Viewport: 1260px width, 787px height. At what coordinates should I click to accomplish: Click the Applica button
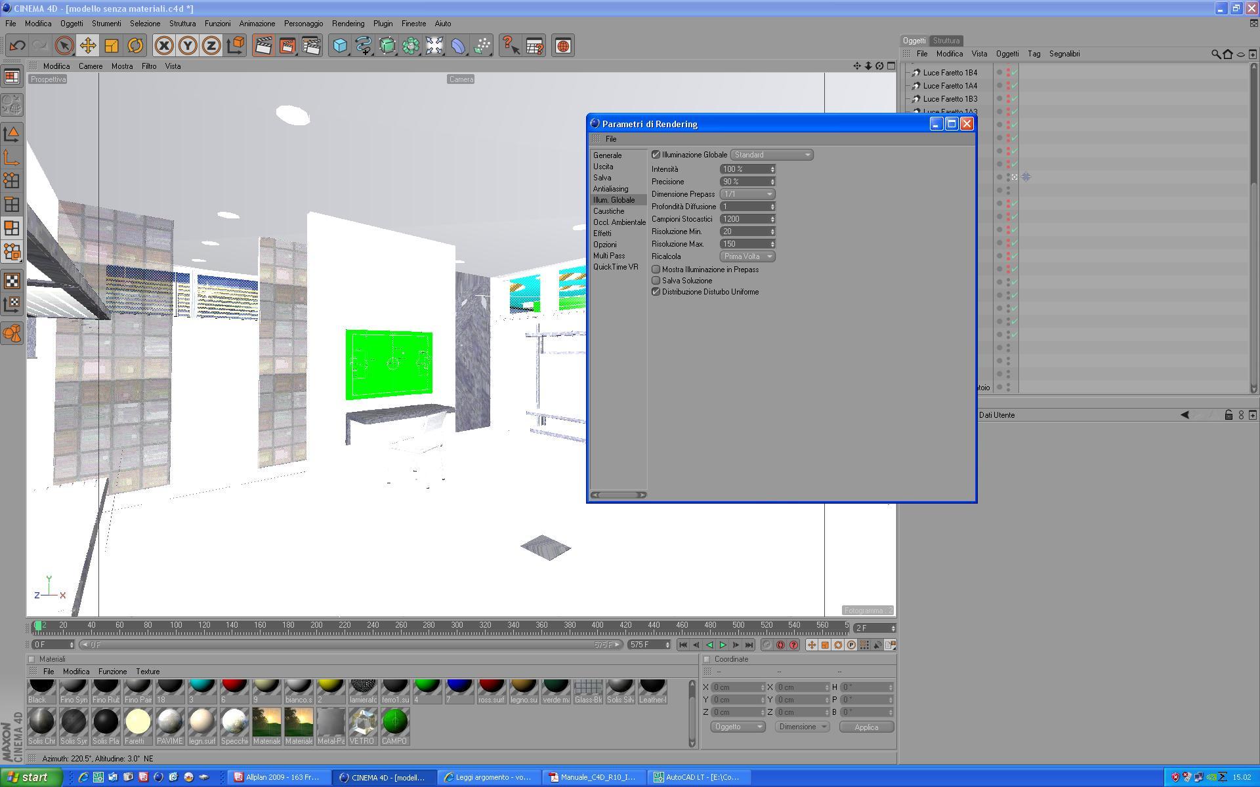(866, 727)
